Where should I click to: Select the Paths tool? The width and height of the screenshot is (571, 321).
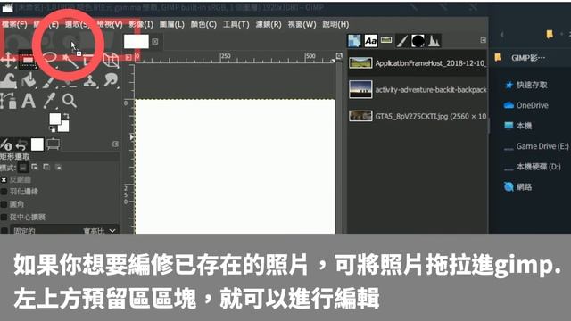coord(8,101)
